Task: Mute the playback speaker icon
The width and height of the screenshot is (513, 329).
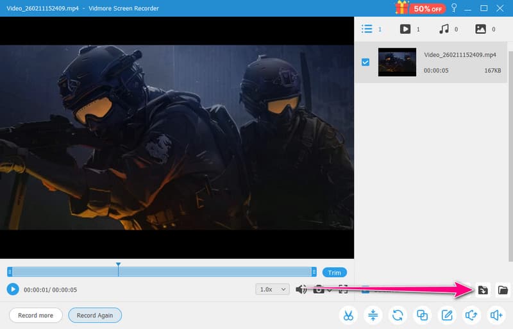Action: 301,290
